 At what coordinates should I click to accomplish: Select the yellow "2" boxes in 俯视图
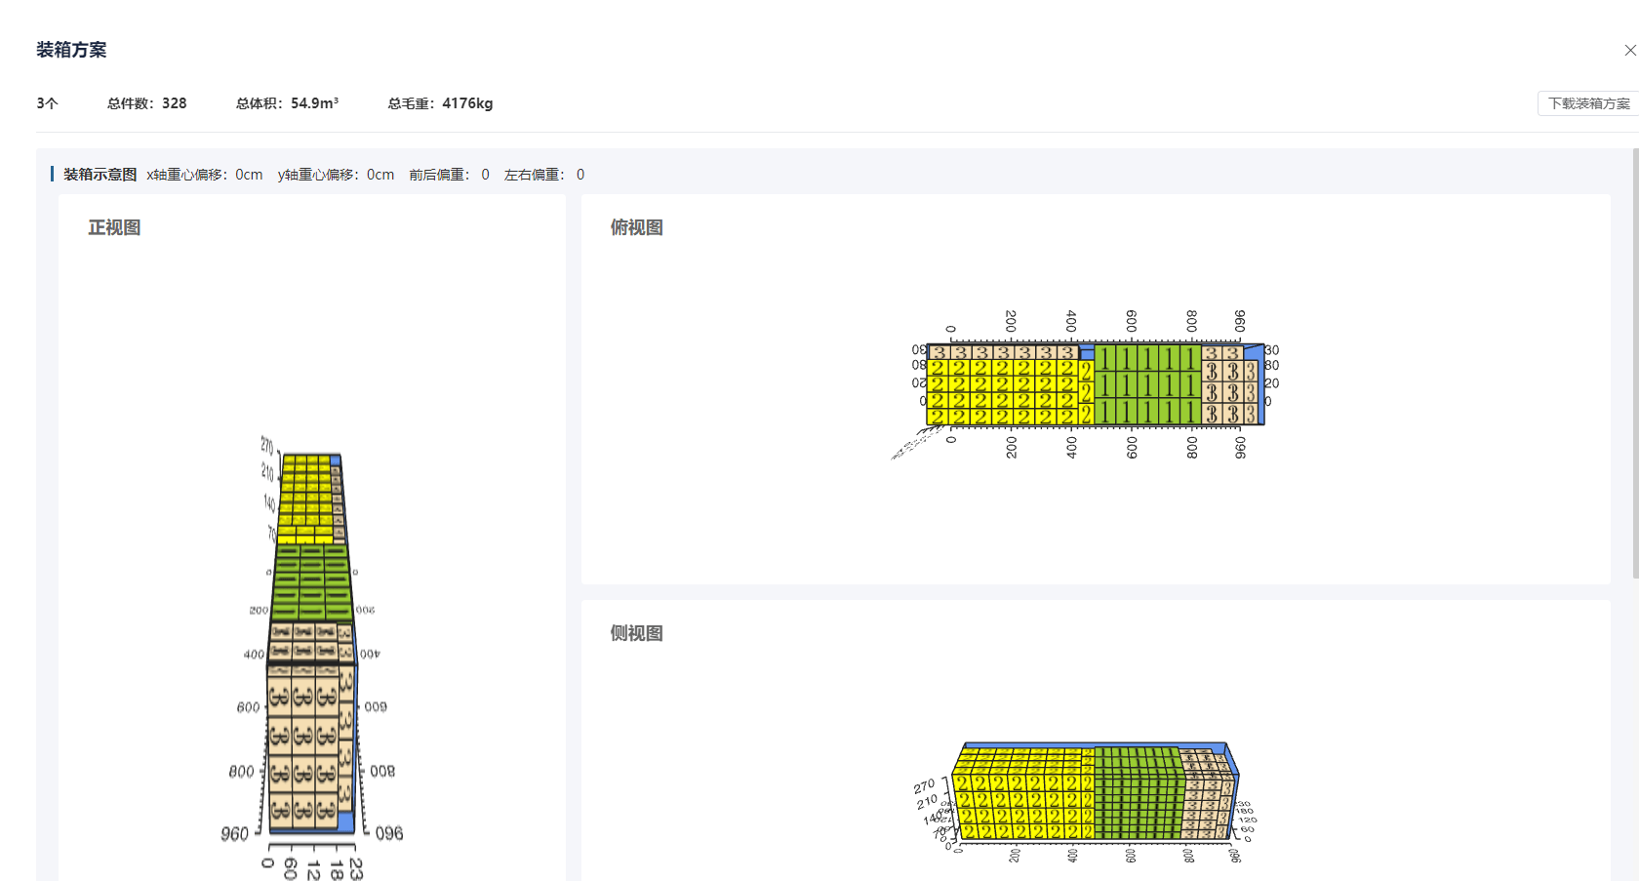click(x=1005, y=392)
